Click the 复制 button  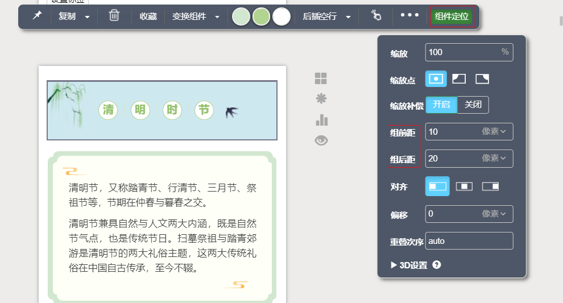(67, 16)
